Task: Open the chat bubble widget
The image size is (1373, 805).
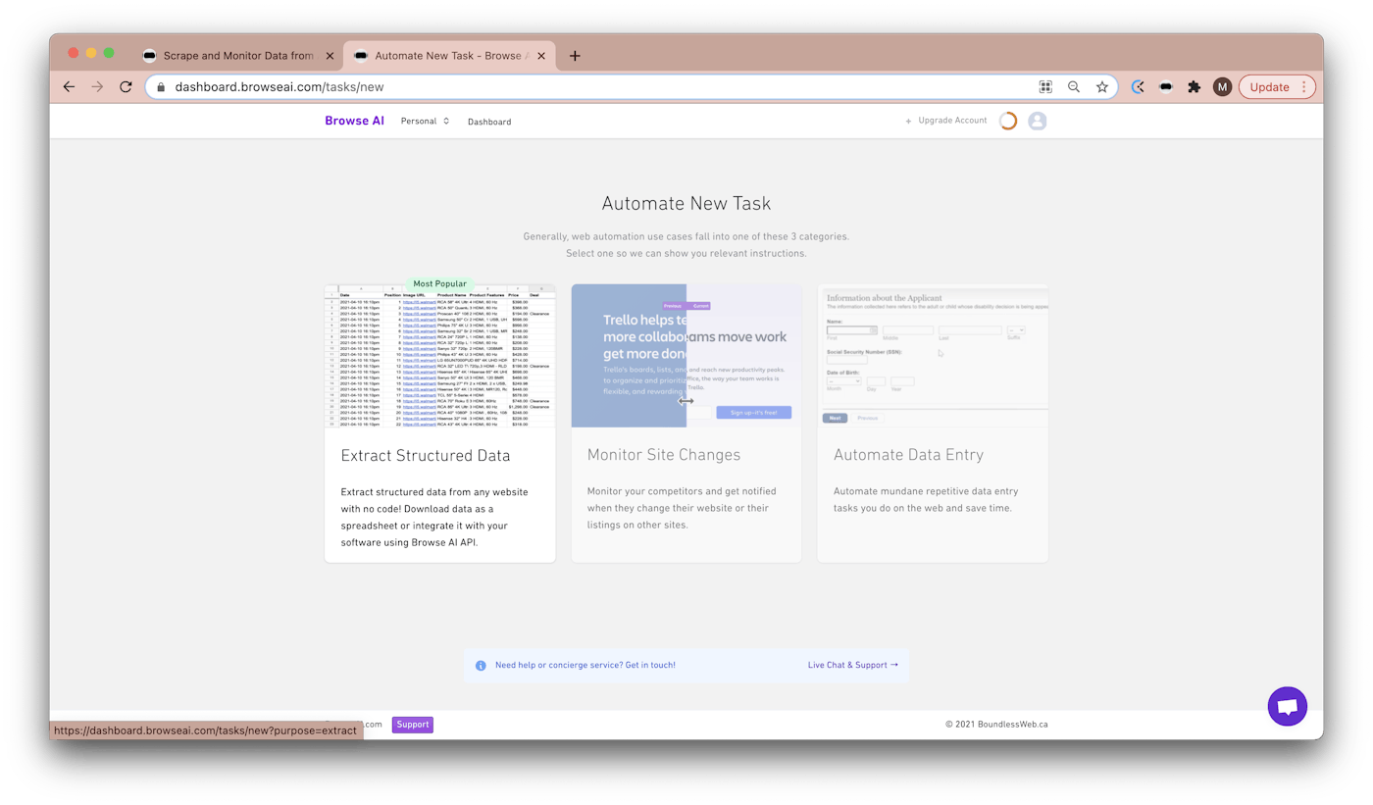Action: click(1287, 706)
